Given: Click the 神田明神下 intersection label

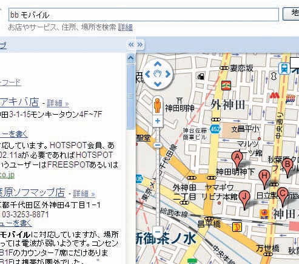Looking at the screenshot, I should 235,172.
